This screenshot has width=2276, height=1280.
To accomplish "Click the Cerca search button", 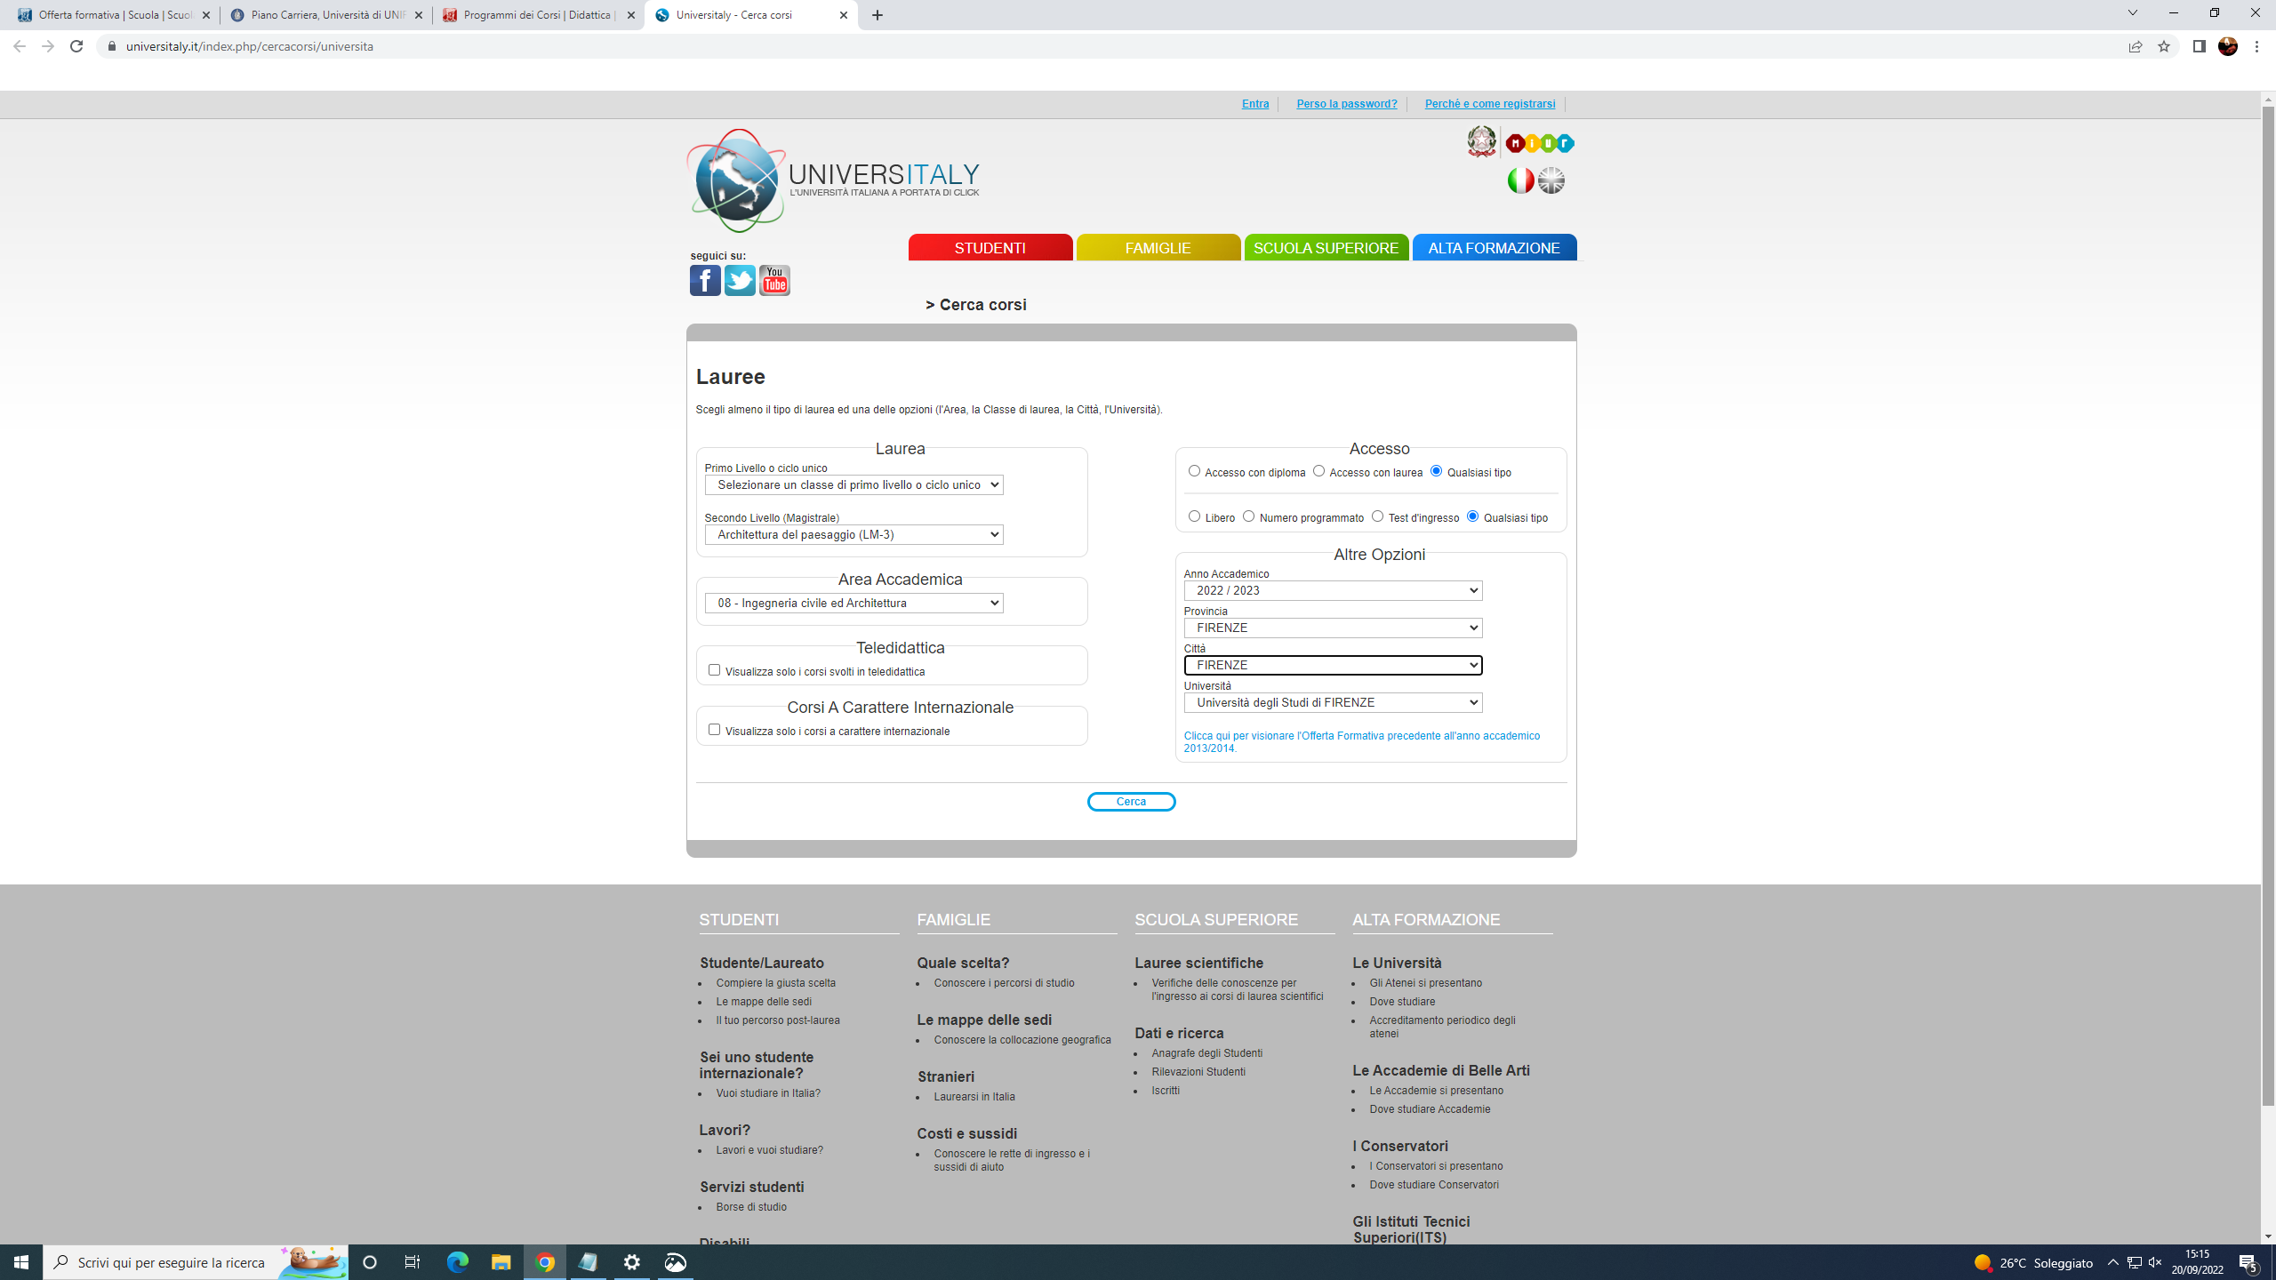I will click(x=1131, y=802).
